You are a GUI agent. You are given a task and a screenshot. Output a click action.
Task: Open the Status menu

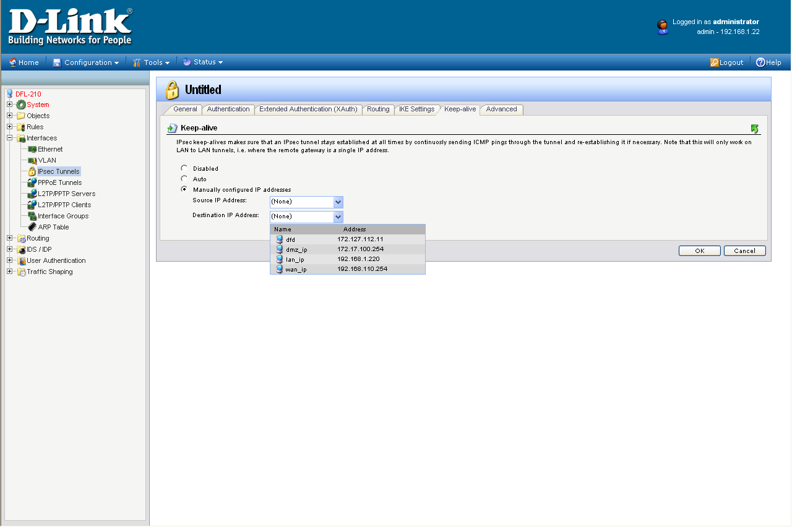click(202, 62)
